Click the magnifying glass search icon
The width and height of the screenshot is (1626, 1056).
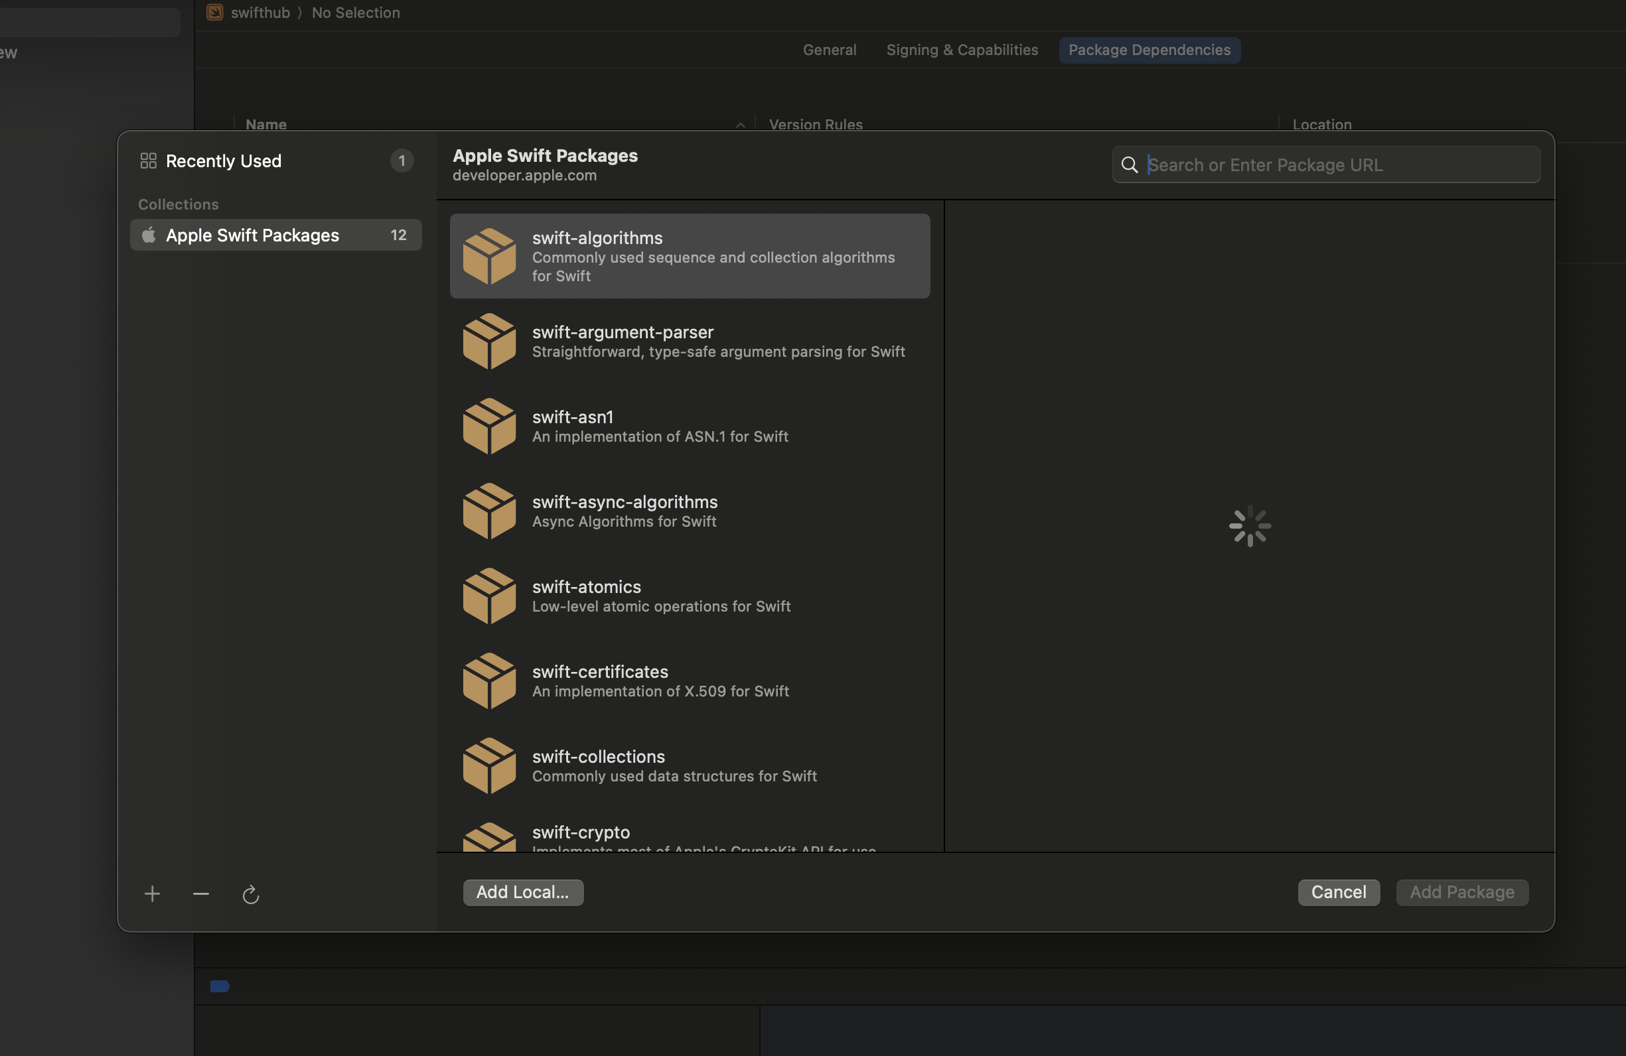1130,165
